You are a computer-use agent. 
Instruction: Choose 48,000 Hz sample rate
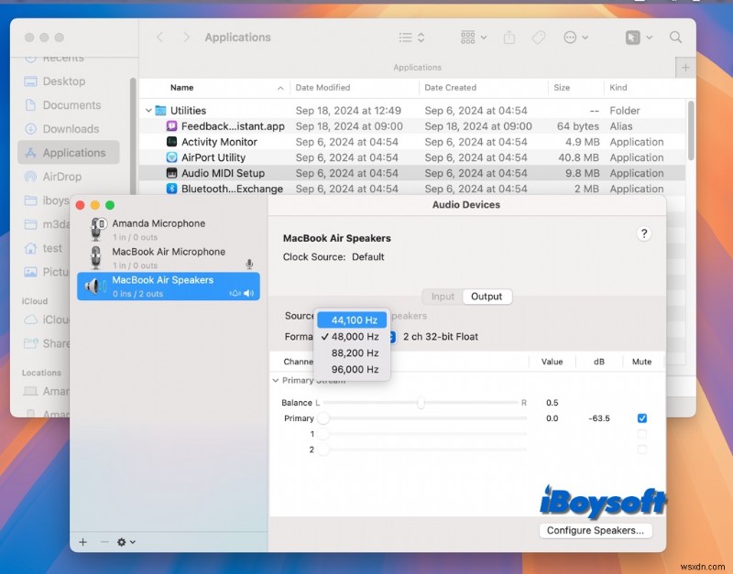352,337
